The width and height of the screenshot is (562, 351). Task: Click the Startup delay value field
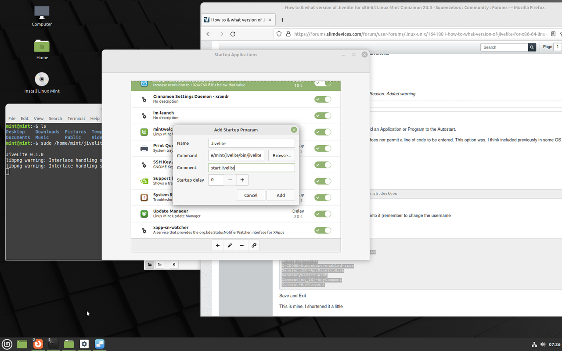coord(216,180)
